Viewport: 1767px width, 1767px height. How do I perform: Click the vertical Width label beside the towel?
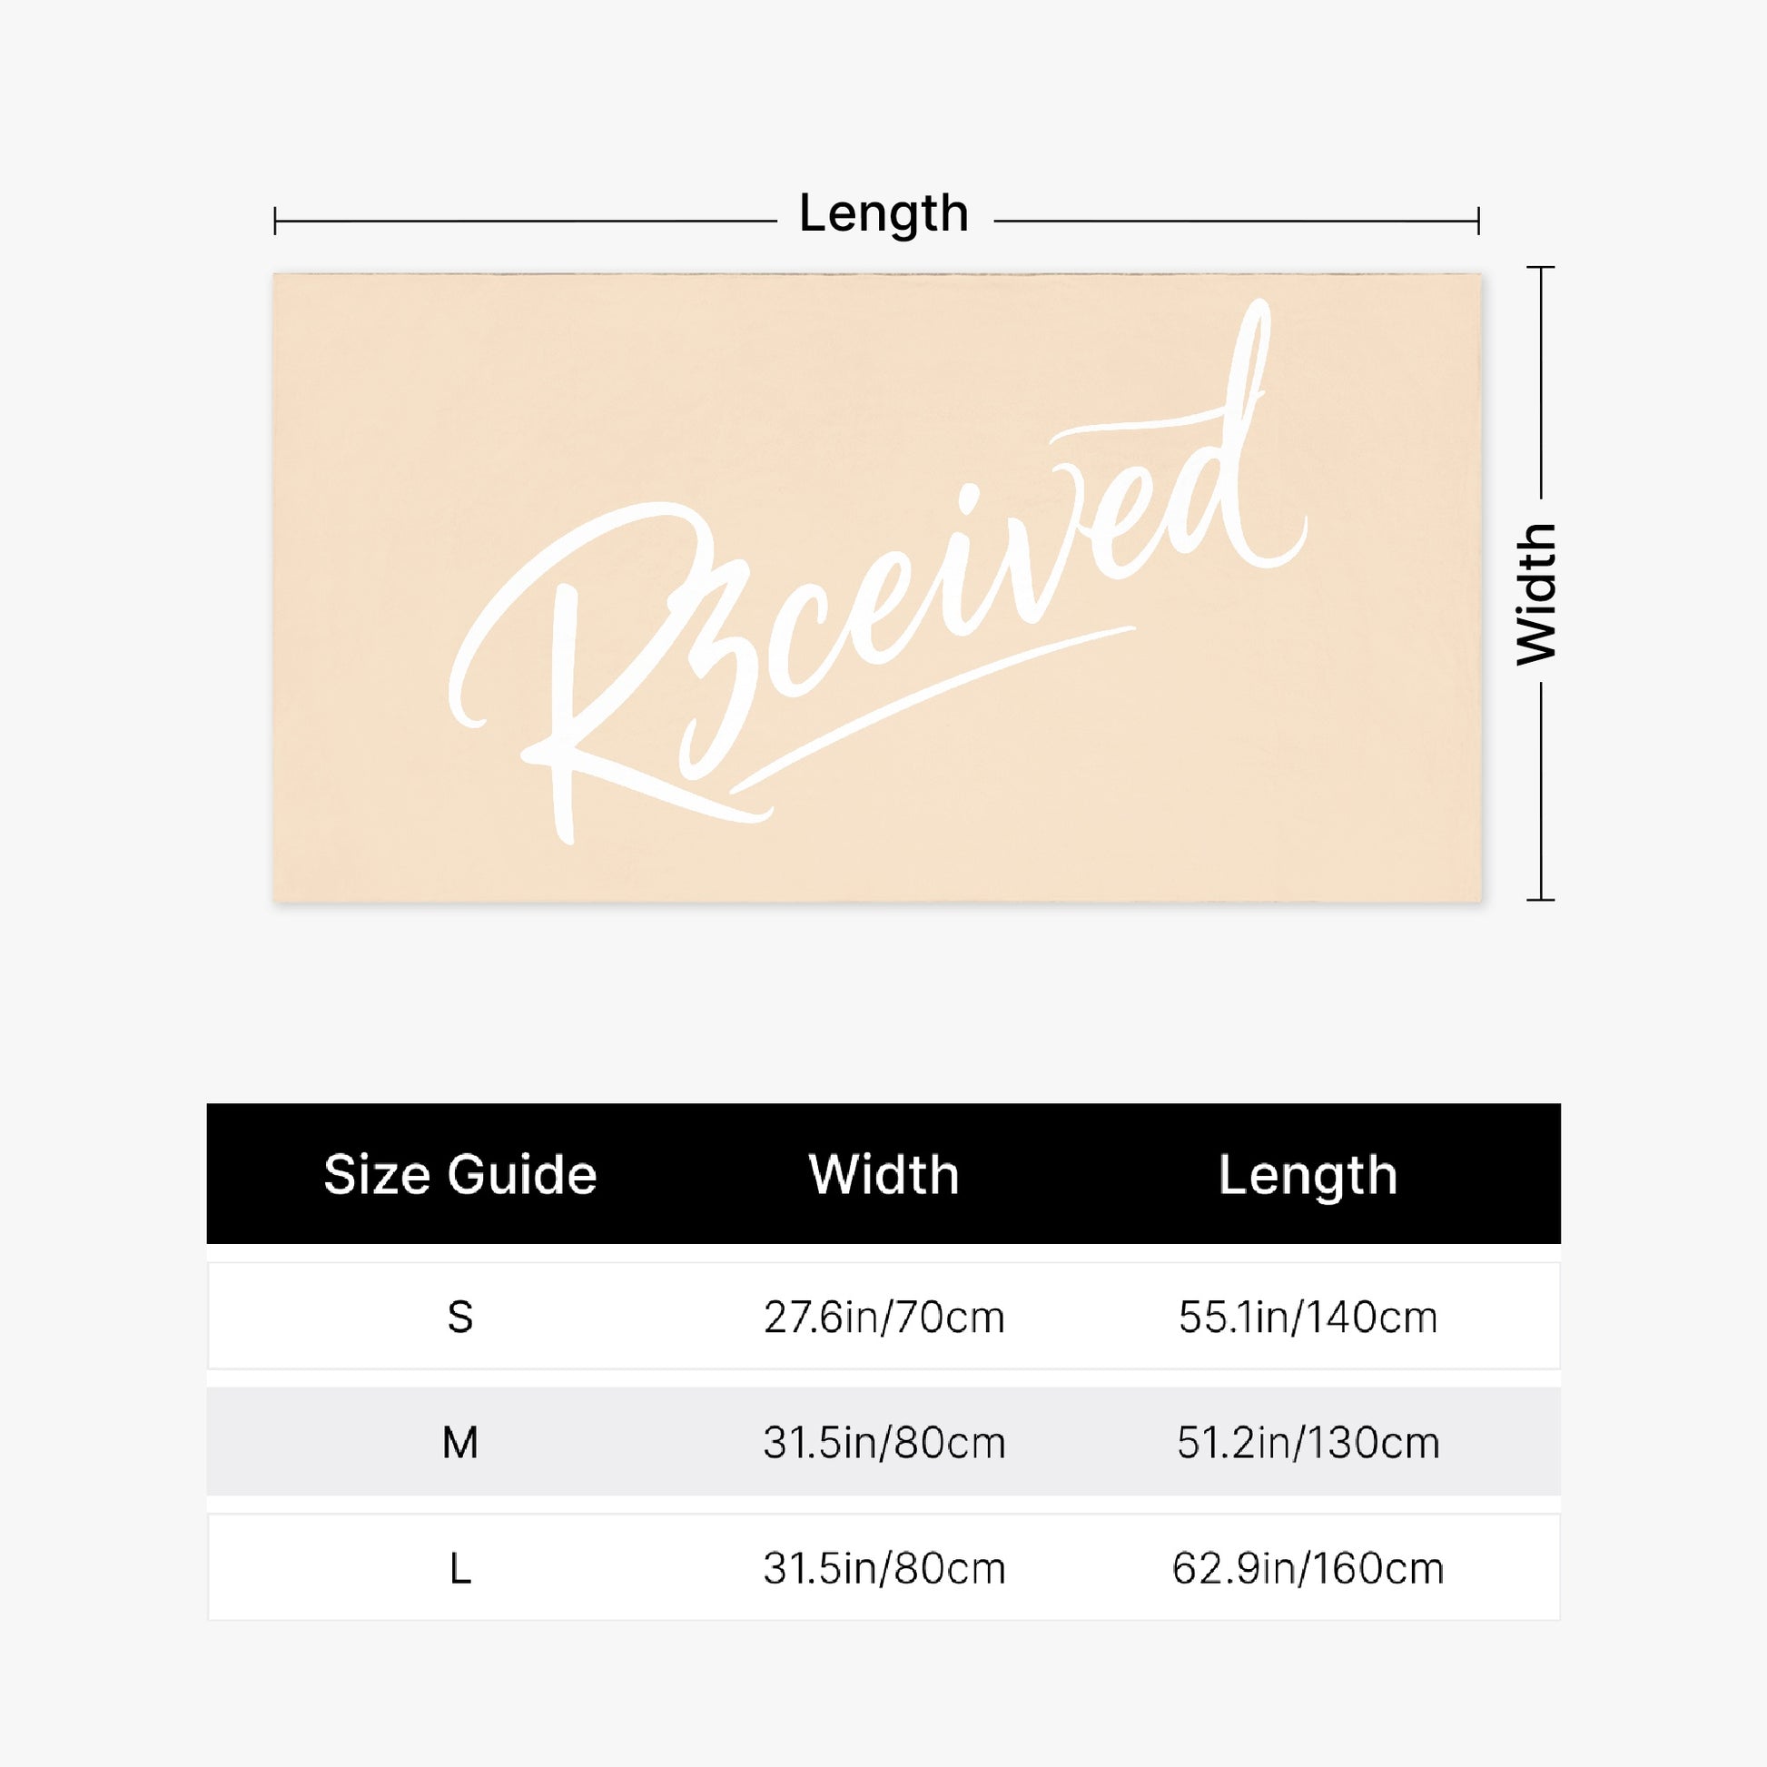point(1536,595)
